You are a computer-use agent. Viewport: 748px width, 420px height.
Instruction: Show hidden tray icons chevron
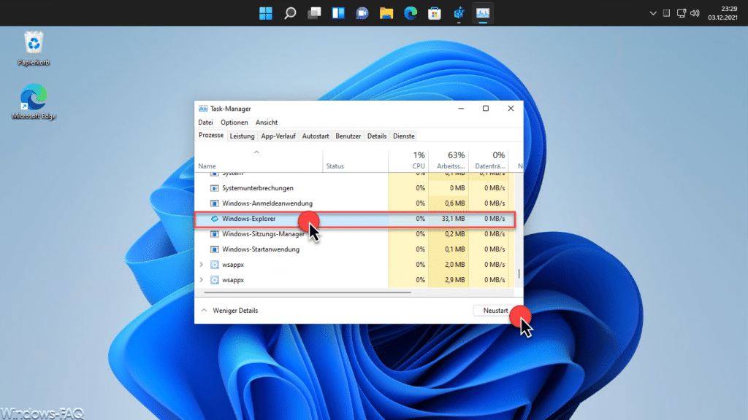point(653,13)
